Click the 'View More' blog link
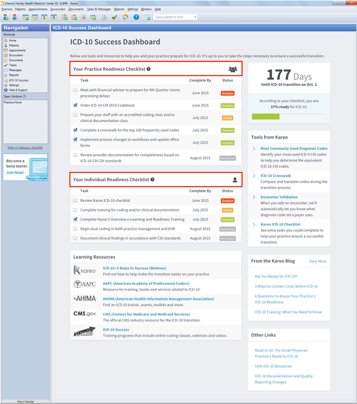357x404 pixels. 317,261
